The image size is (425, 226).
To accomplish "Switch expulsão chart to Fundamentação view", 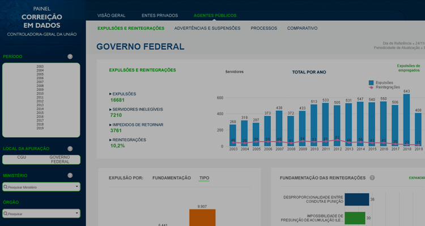I will 171,178.
